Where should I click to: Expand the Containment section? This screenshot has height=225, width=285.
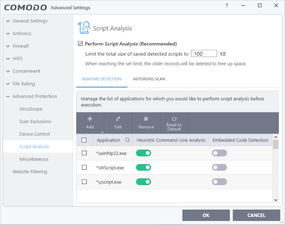(8, 71)
